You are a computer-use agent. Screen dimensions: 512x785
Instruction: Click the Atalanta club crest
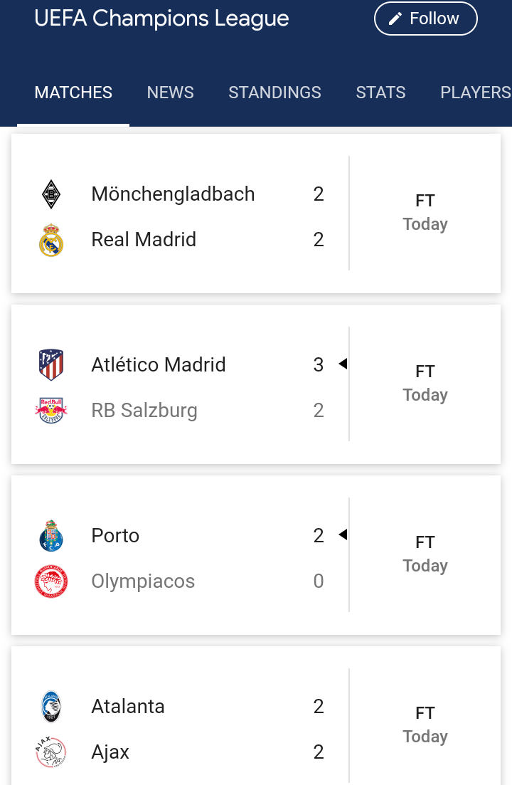point(51,707)
